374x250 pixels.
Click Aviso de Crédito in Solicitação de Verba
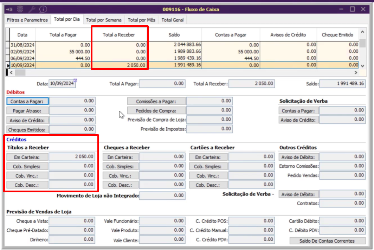click(298, 120)
